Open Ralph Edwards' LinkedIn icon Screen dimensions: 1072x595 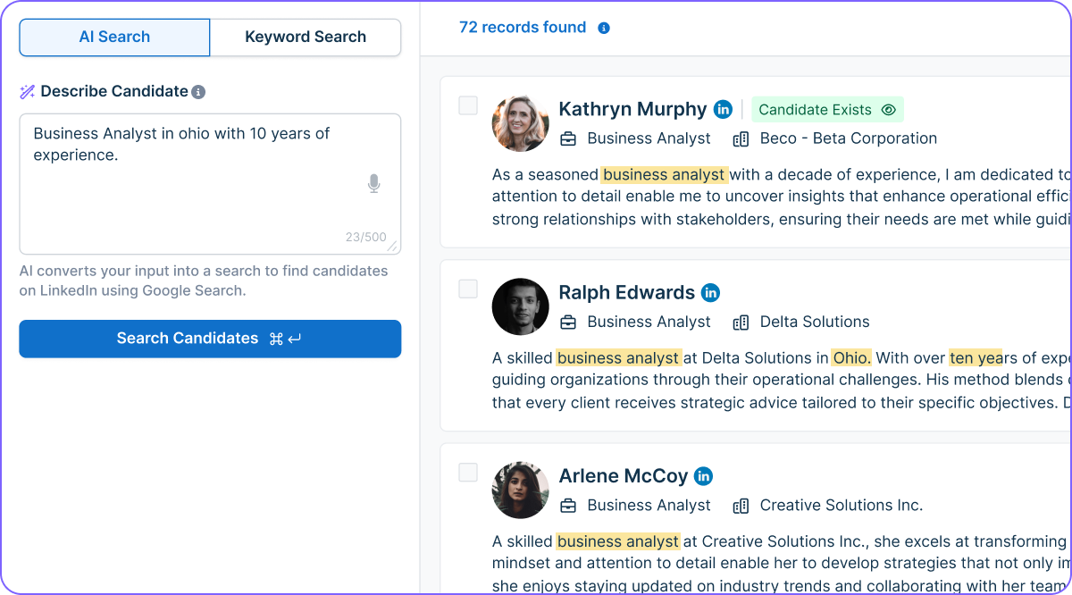(x=710, y=292)
